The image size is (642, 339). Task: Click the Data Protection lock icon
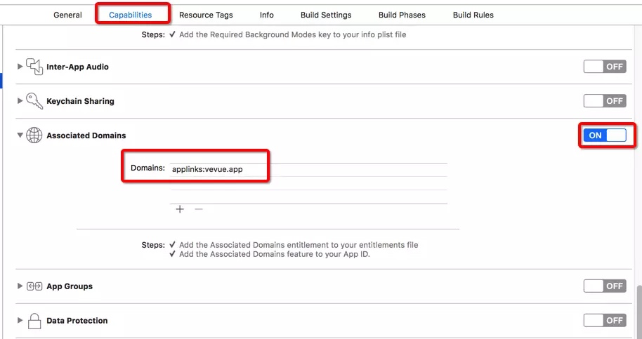coord(34,321)
